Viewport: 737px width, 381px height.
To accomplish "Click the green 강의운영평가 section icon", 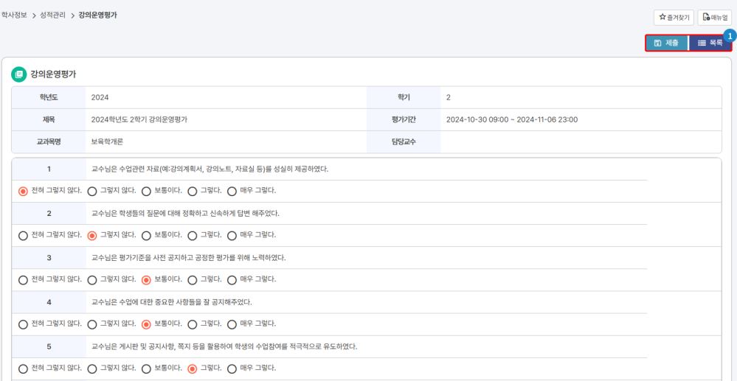I will click(18, 74).
